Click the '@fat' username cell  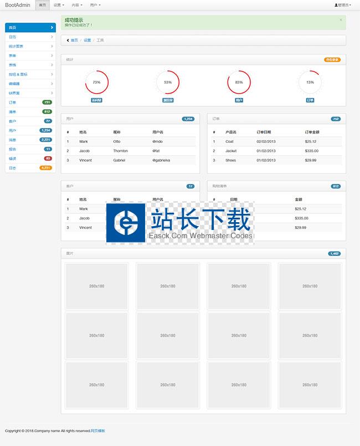pos(156,151)
